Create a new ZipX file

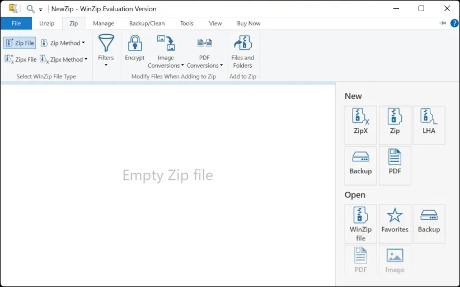pyautogui.click(x=360, y=125)
